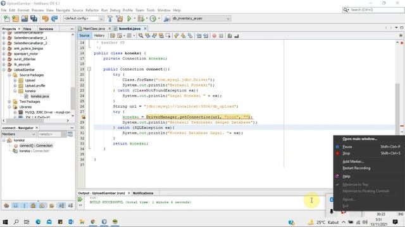Switch to Notifications tab in output area

[x=143, y=193]
